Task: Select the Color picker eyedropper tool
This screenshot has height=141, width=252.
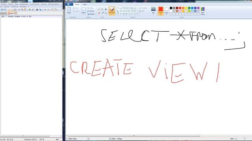Action: [102, 13]
